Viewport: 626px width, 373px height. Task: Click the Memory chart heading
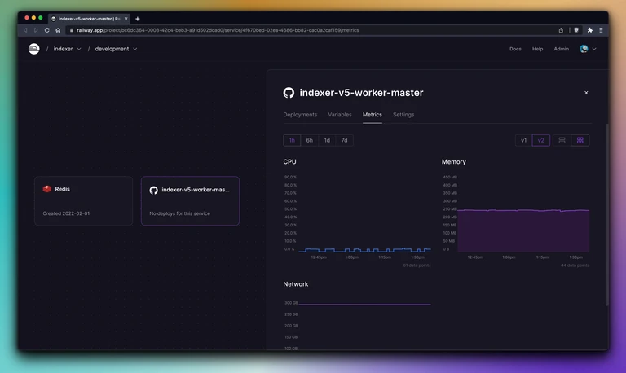(x=453, y=161)
